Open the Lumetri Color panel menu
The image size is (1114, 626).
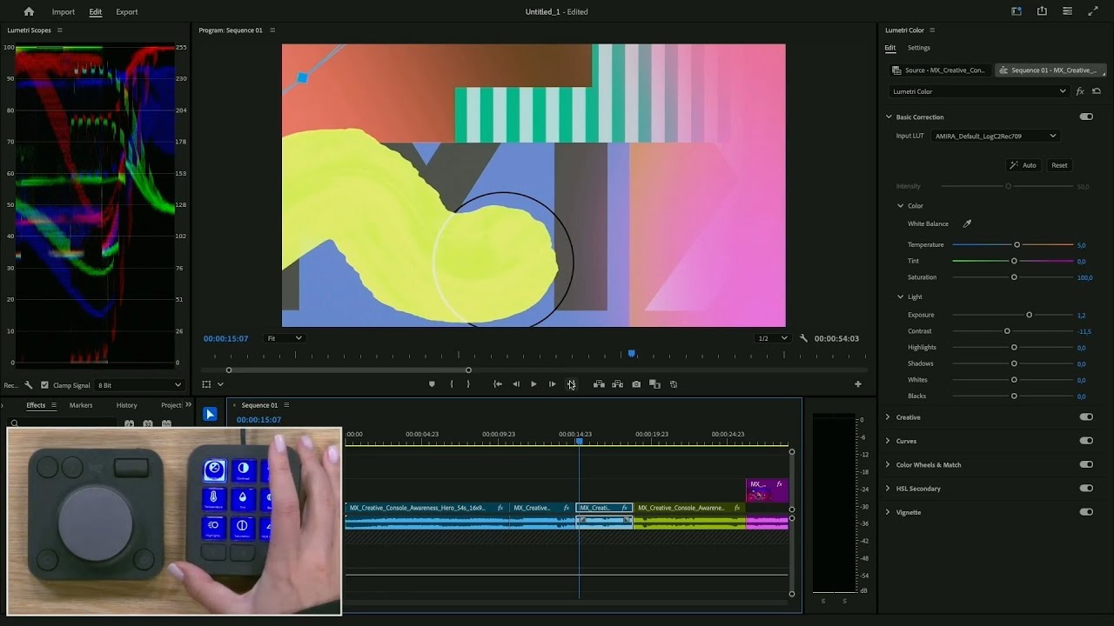(933, 30)
